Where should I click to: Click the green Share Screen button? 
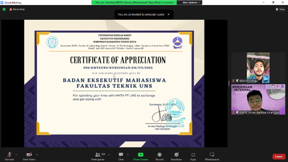click(140, 157)
